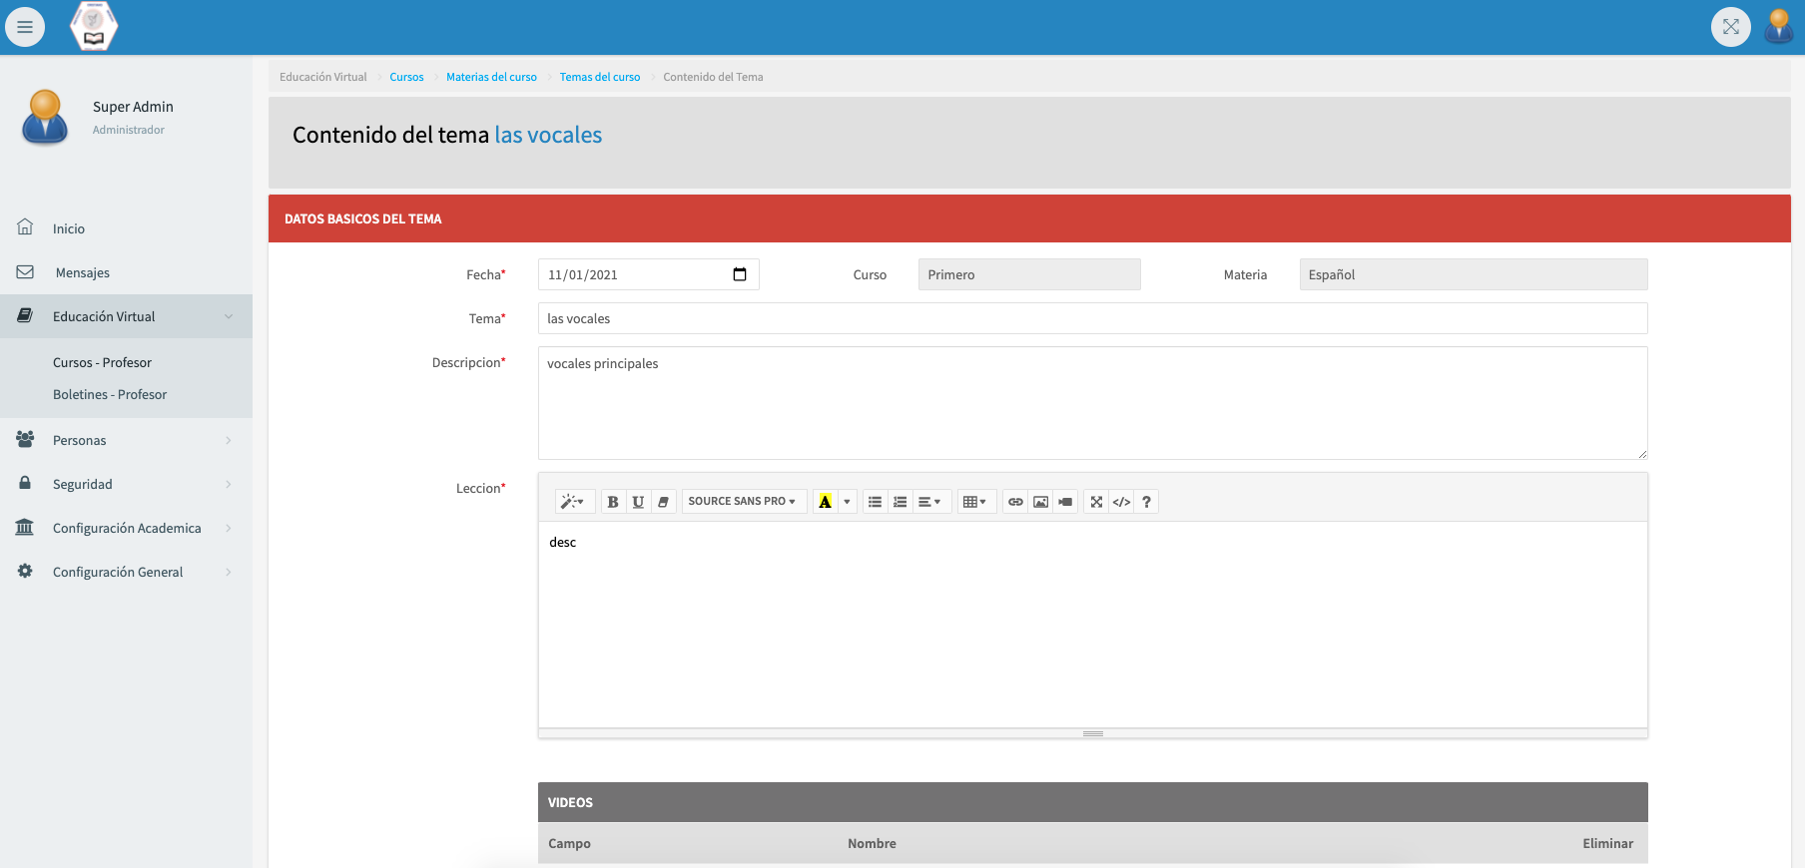Toggle the ordered numbered list
The image size is (1805, 868).
(900, 502)
